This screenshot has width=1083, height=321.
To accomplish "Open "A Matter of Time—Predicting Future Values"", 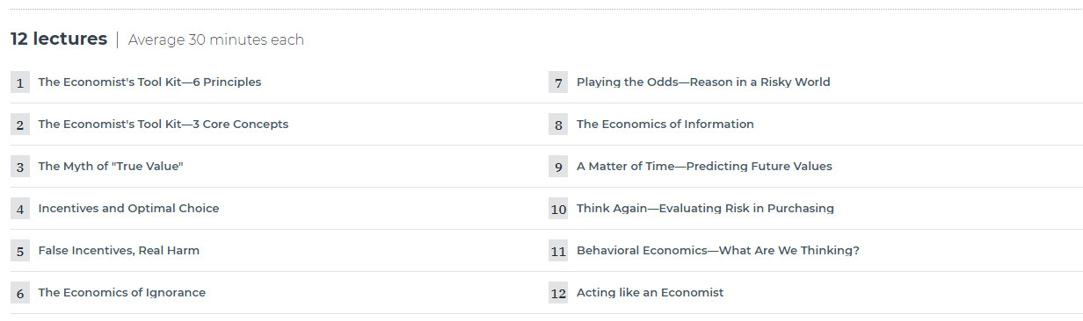I will [704, 167].
